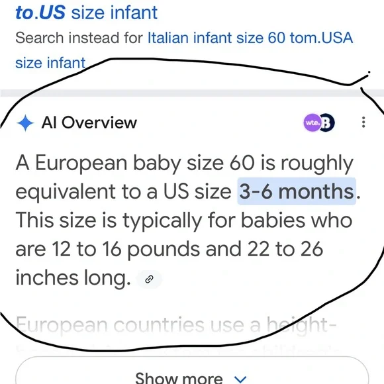Click the gray divider above AI Overview
384x384 pixels.
(192, 93)
